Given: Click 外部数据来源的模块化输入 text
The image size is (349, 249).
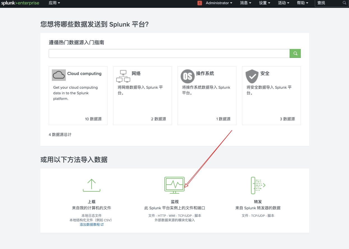Looking at the screenshot, I should pos(175,220).
